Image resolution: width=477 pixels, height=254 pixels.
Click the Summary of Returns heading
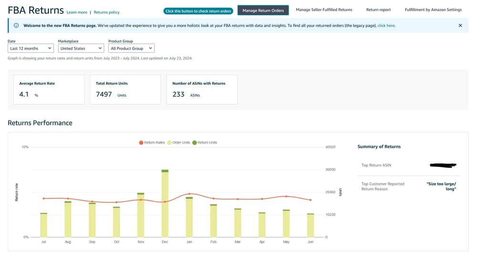pos(379,146)
